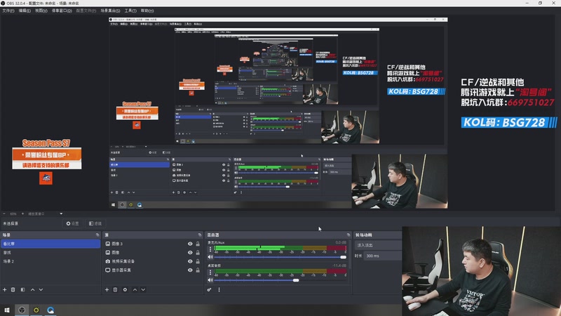
Task: Click the KOL码 BSG728 banner in preview
Action: point(508,122)
